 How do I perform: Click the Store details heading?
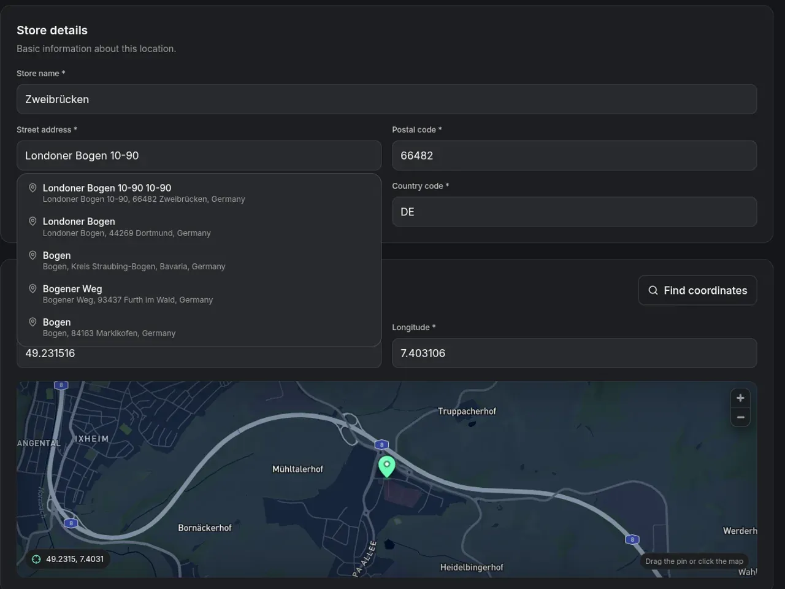pyautogui.click(x=52, y=30)
